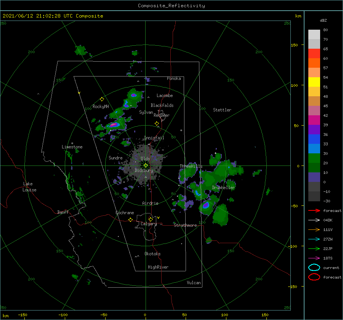The image size is (343, 320).
Task: Click the Blackfalds city label
Action: coord(162,105)
